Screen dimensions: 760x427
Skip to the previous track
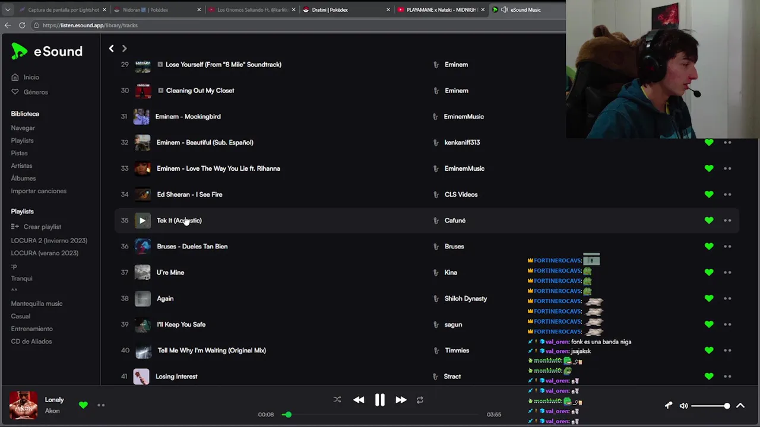pyautogui.click(x=359, y=400)
